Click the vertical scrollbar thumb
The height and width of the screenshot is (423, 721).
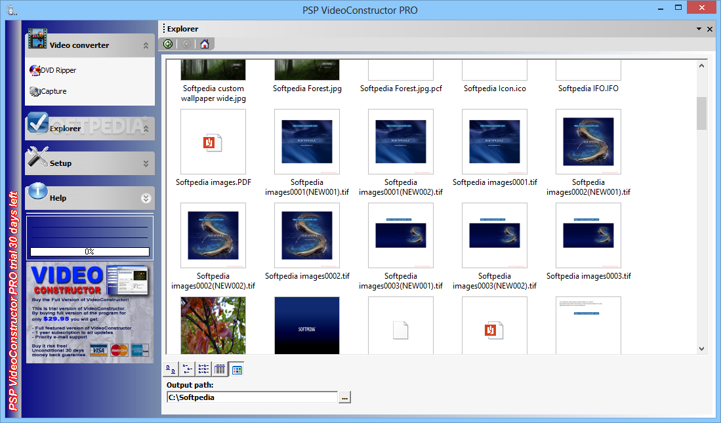(x=701, y=113)
